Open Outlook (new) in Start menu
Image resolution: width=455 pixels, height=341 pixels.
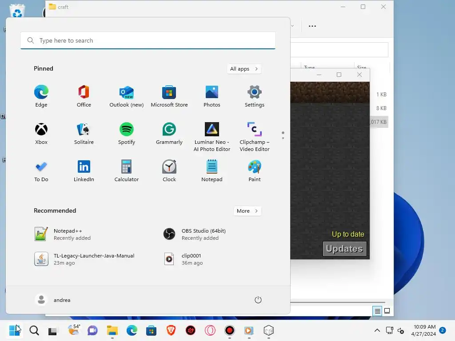click(x=127, y=96)
